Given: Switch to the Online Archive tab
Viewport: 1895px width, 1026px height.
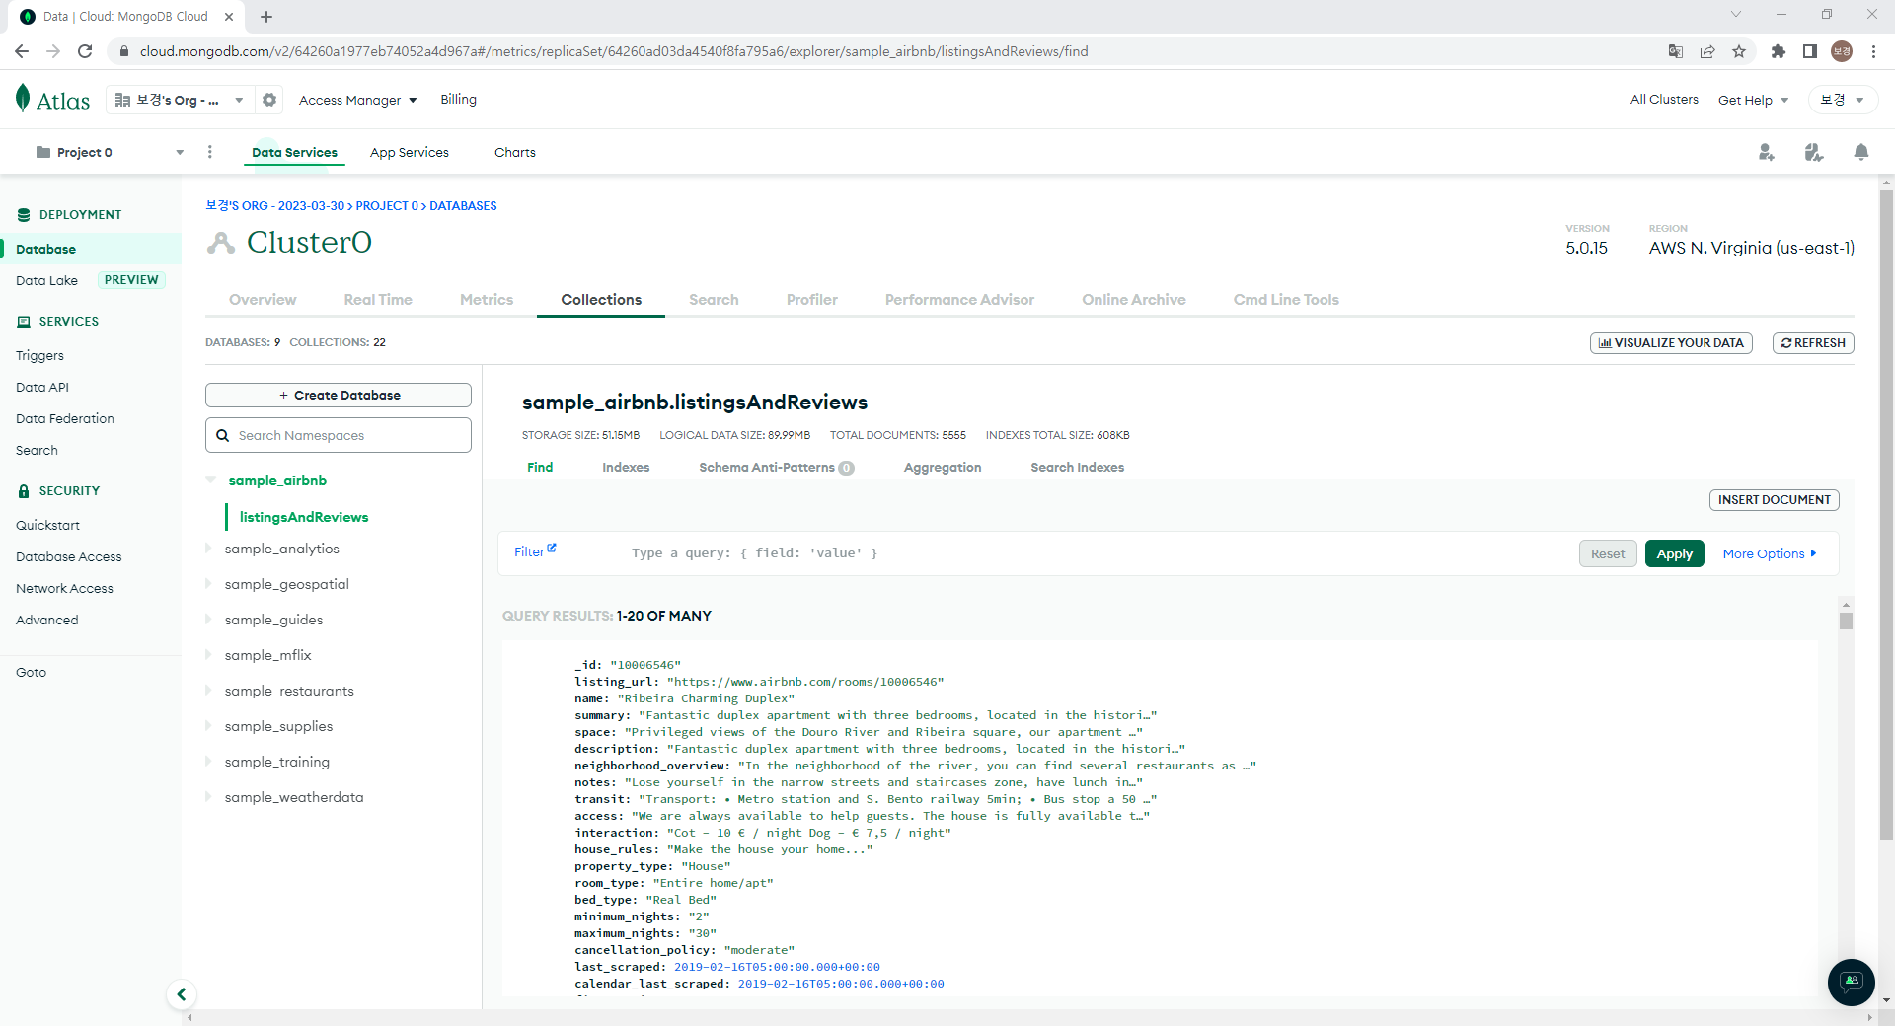Looking at the screenshot, I should [1133, 300].
